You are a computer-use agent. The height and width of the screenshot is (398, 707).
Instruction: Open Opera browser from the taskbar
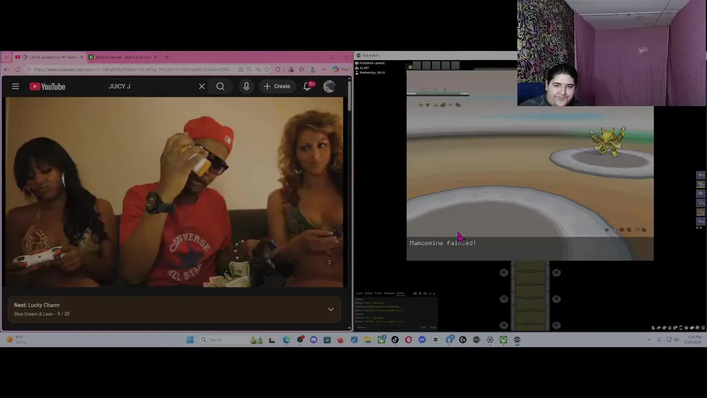click(x=408, y=339)
